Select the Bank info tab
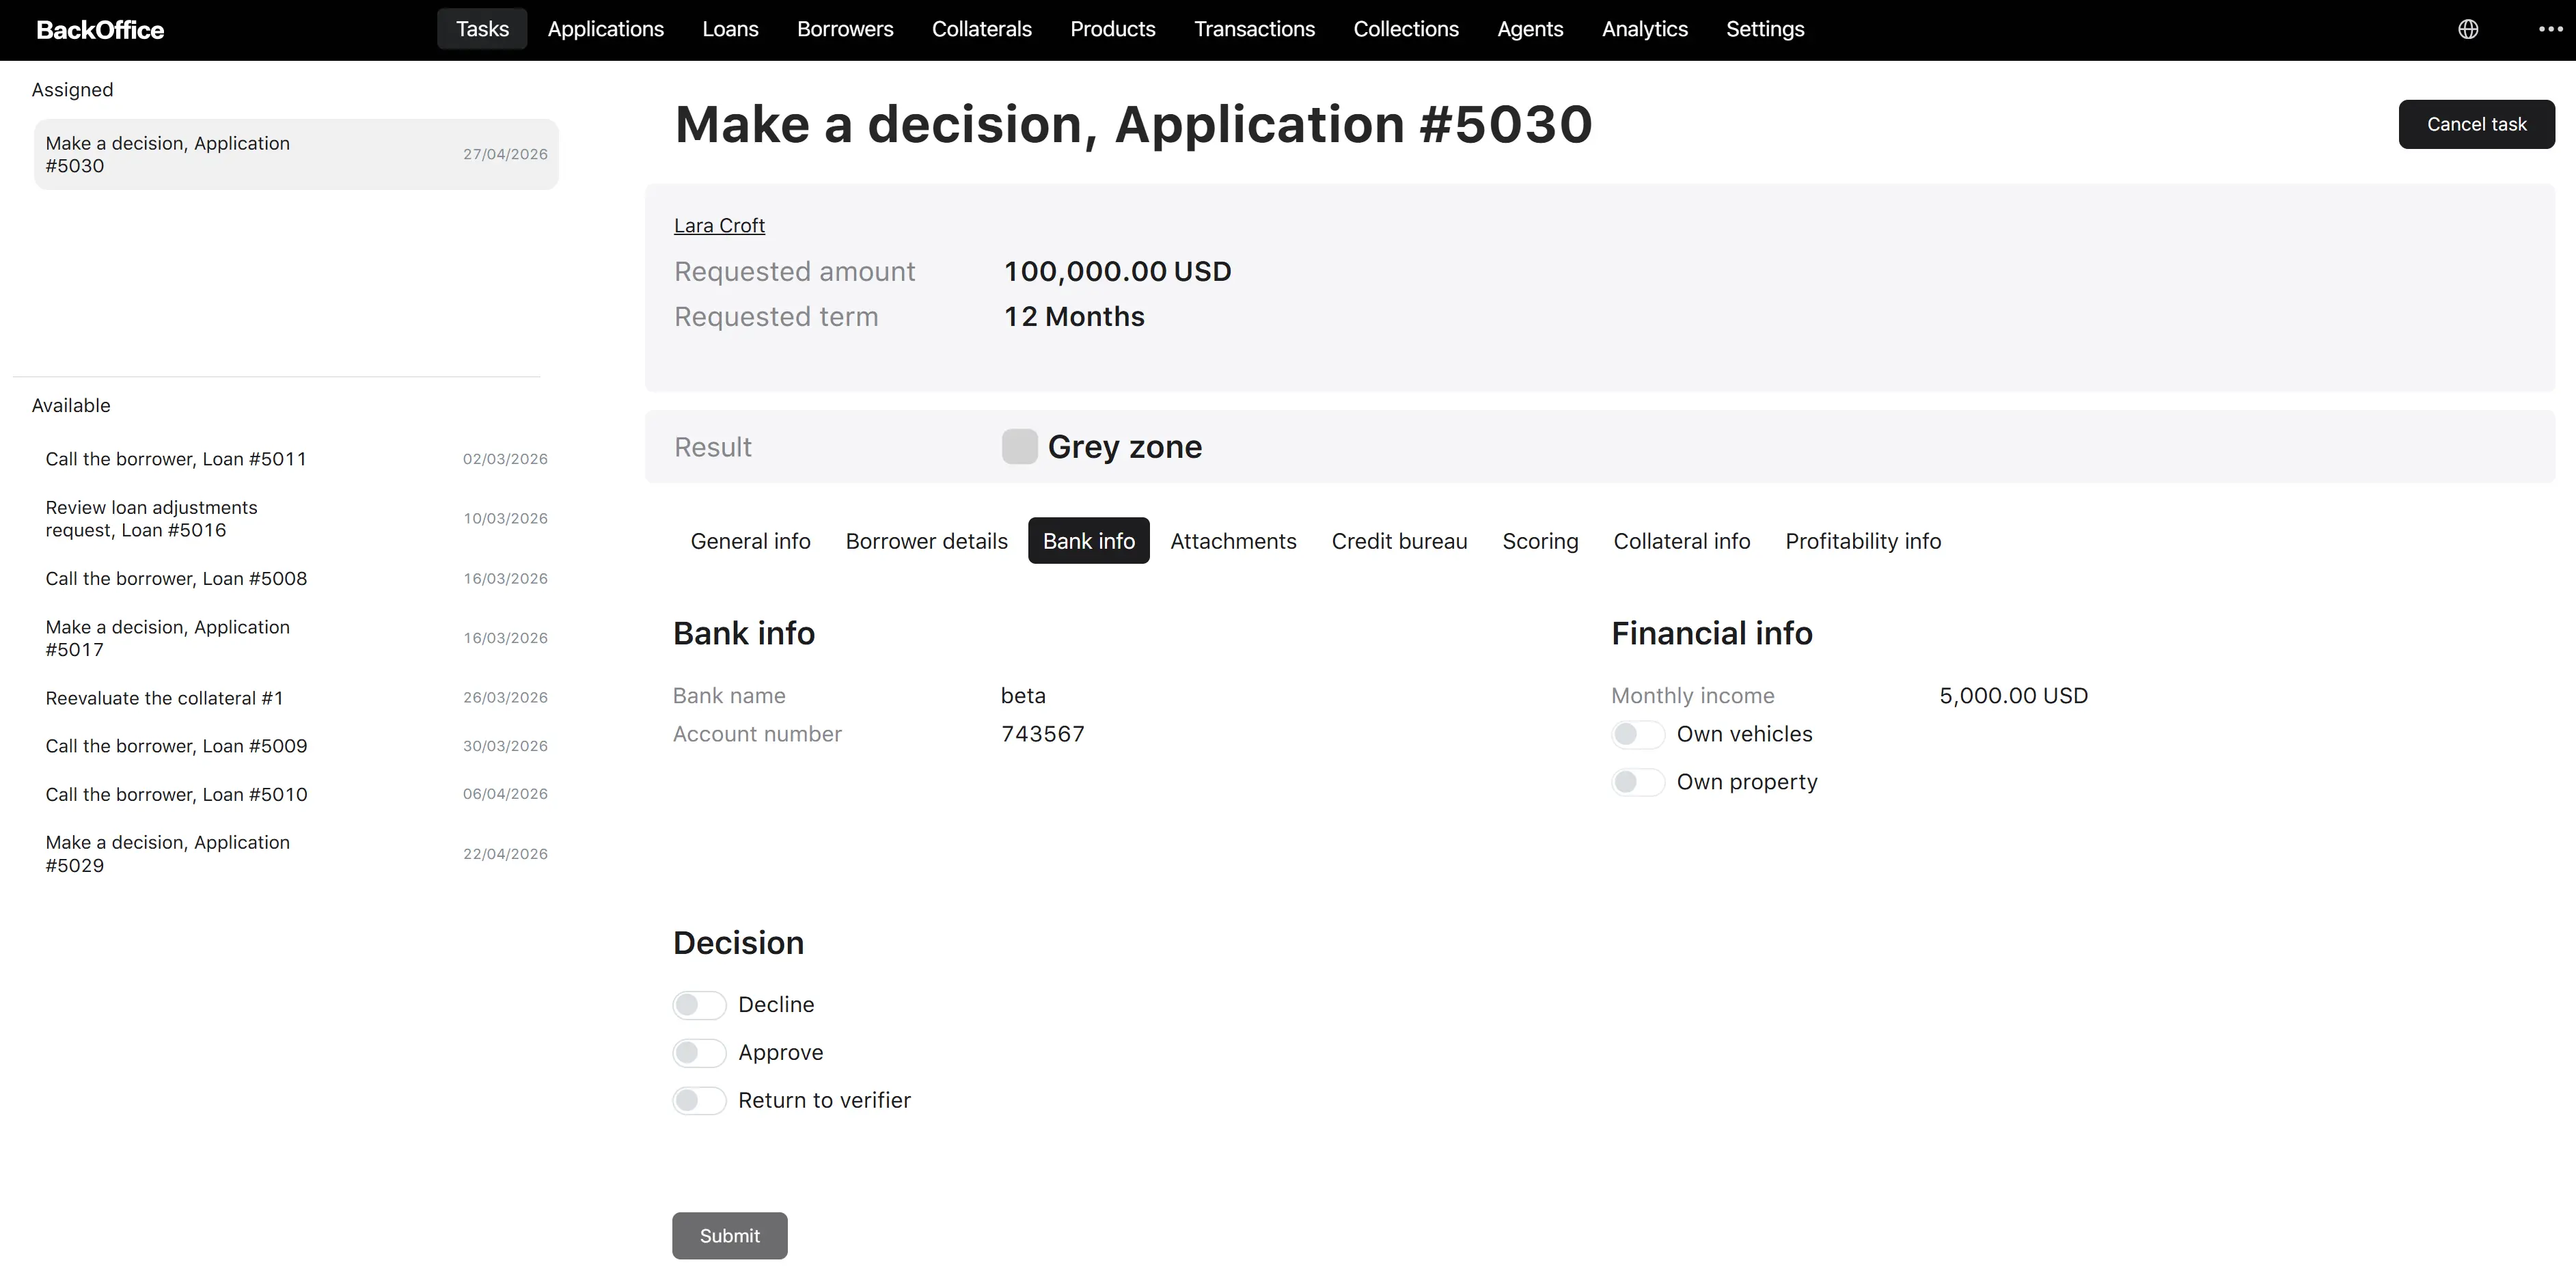2576x1269 pixels. pos(1089,541)
